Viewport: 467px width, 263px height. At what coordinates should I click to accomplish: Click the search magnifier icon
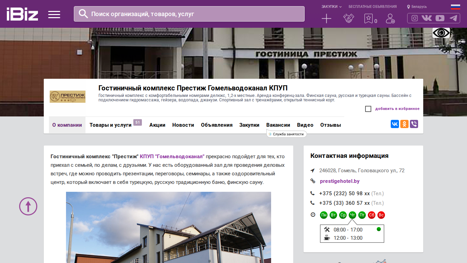click(x=83, y=14)
